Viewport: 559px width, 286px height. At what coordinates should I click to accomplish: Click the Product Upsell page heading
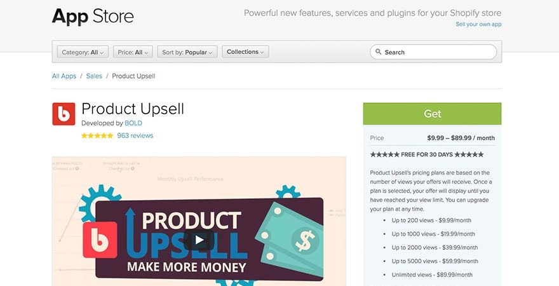[x=133, y=109]
